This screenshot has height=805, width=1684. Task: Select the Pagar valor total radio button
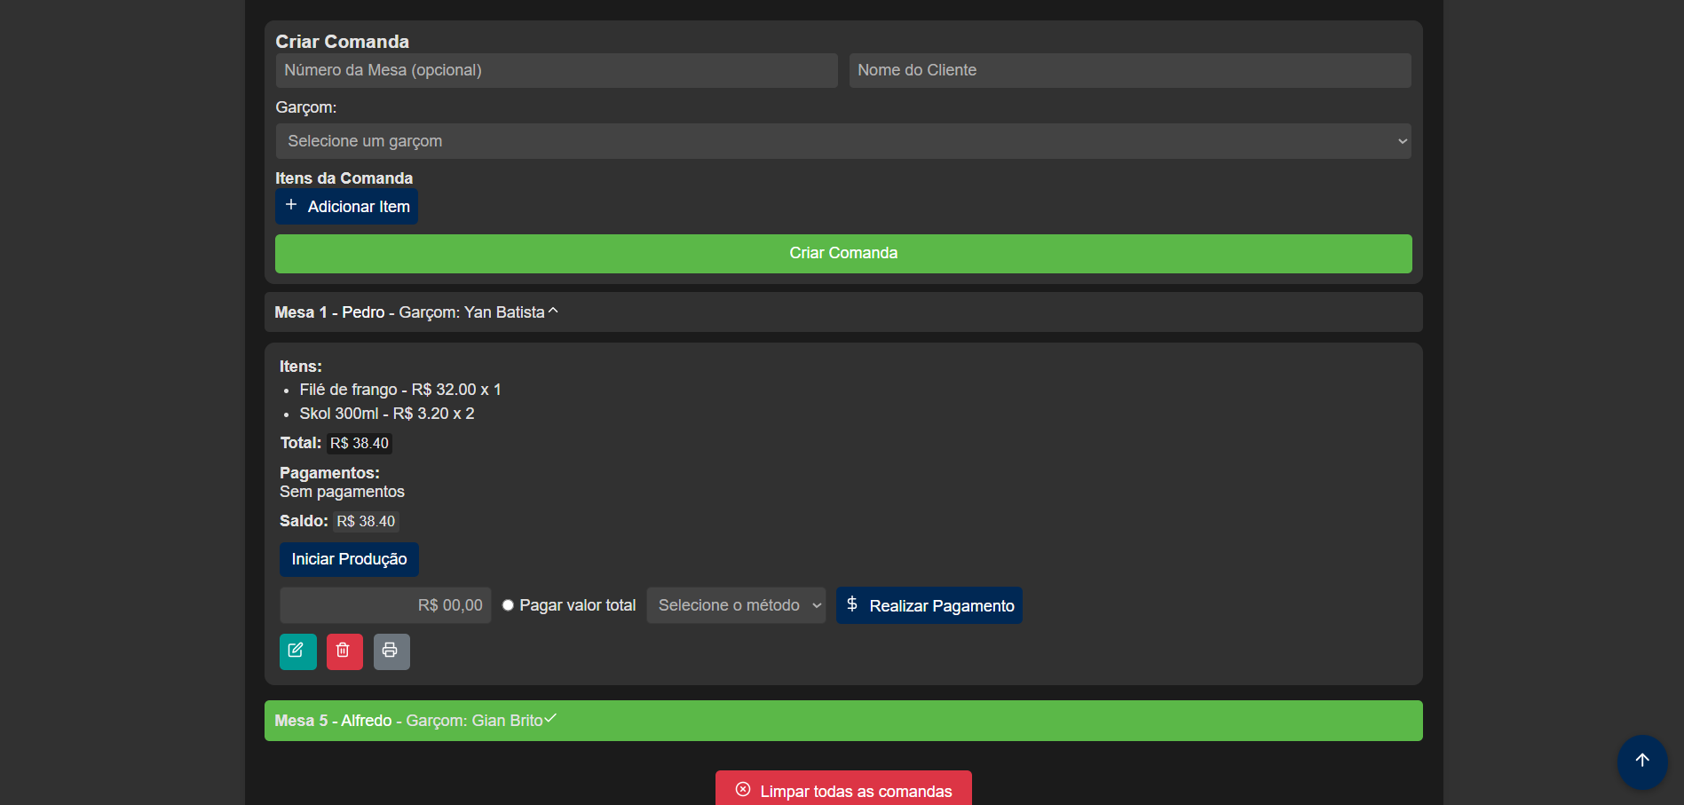tap(508, 605)
